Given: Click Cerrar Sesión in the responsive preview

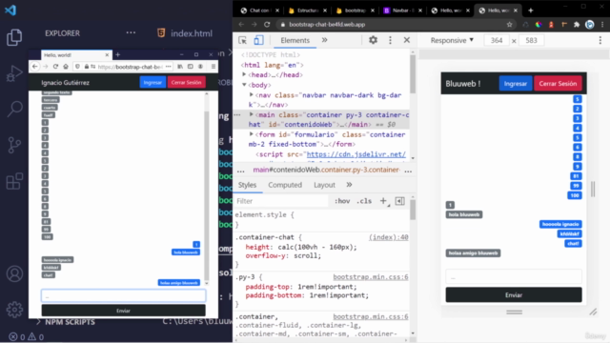Looking at the screenshot, I should pos(558,84).
